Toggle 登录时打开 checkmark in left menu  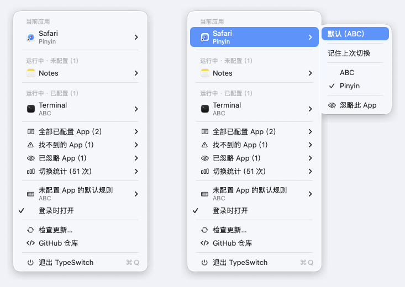[22, 211]
